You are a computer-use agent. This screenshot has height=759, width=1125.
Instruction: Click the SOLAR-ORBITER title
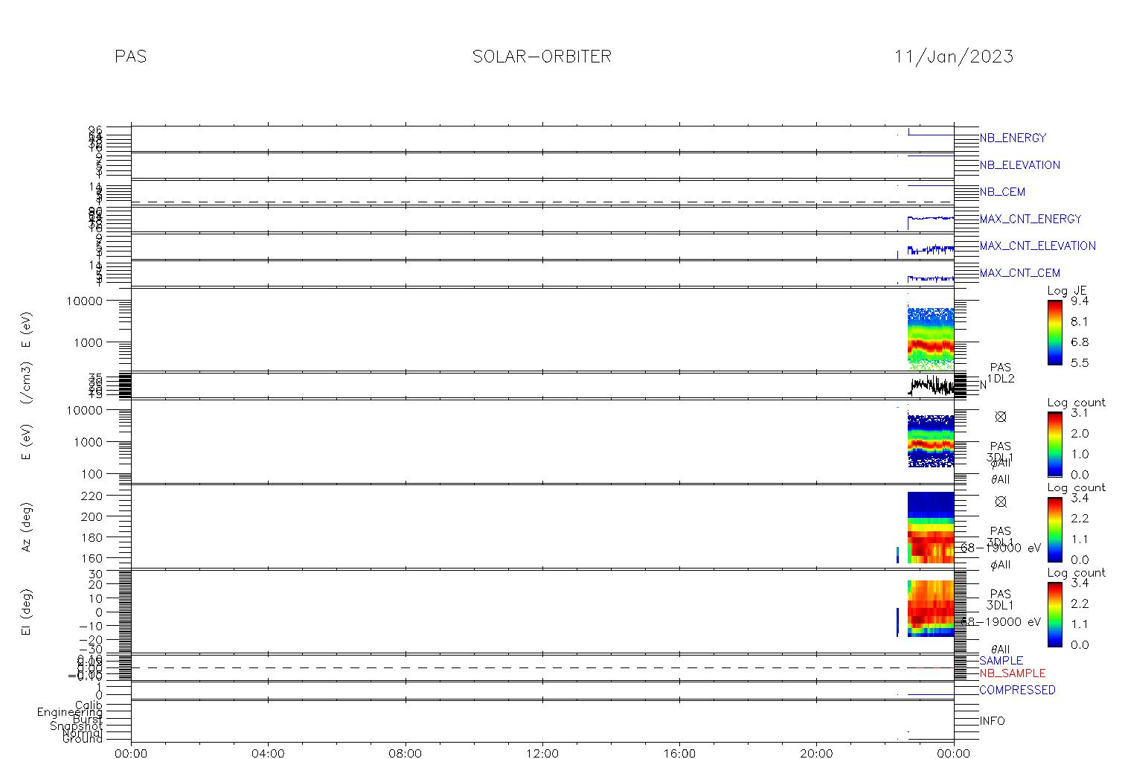542,57
